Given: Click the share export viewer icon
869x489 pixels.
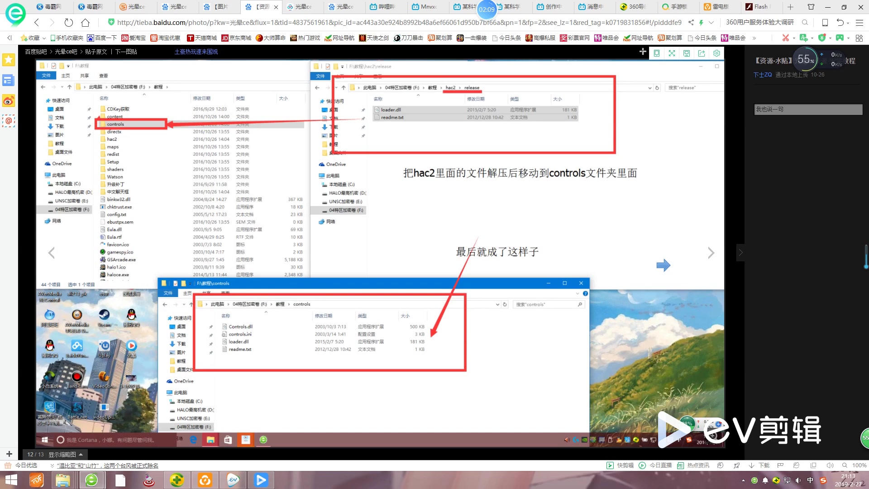Looking at the screenshot, I should tap(702, 53).
